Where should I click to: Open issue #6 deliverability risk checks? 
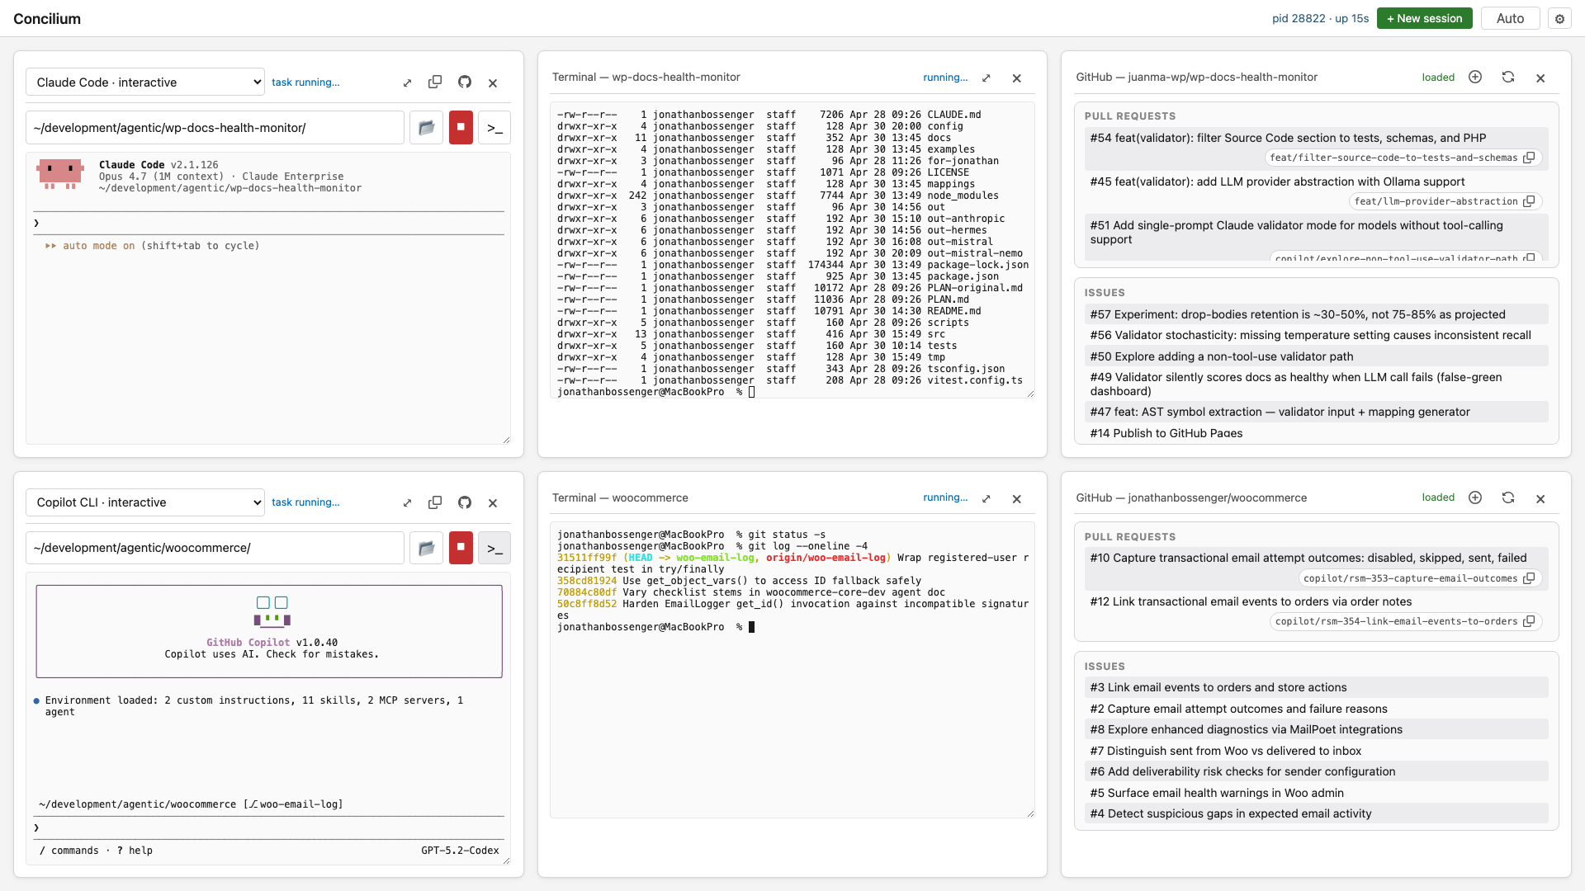tap(1316, 771)
